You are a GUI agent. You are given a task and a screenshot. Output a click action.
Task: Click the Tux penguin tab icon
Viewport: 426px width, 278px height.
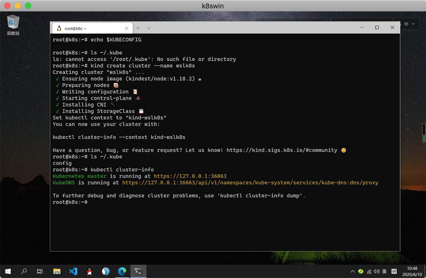click(59, 28)
